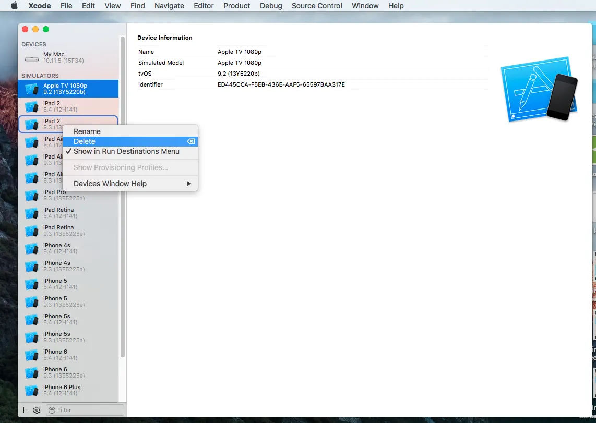Open the Xcode application menu
Image resolution: width=596 pixels, height=423 pixels.
pyautogui.click(x=40, y=6)
